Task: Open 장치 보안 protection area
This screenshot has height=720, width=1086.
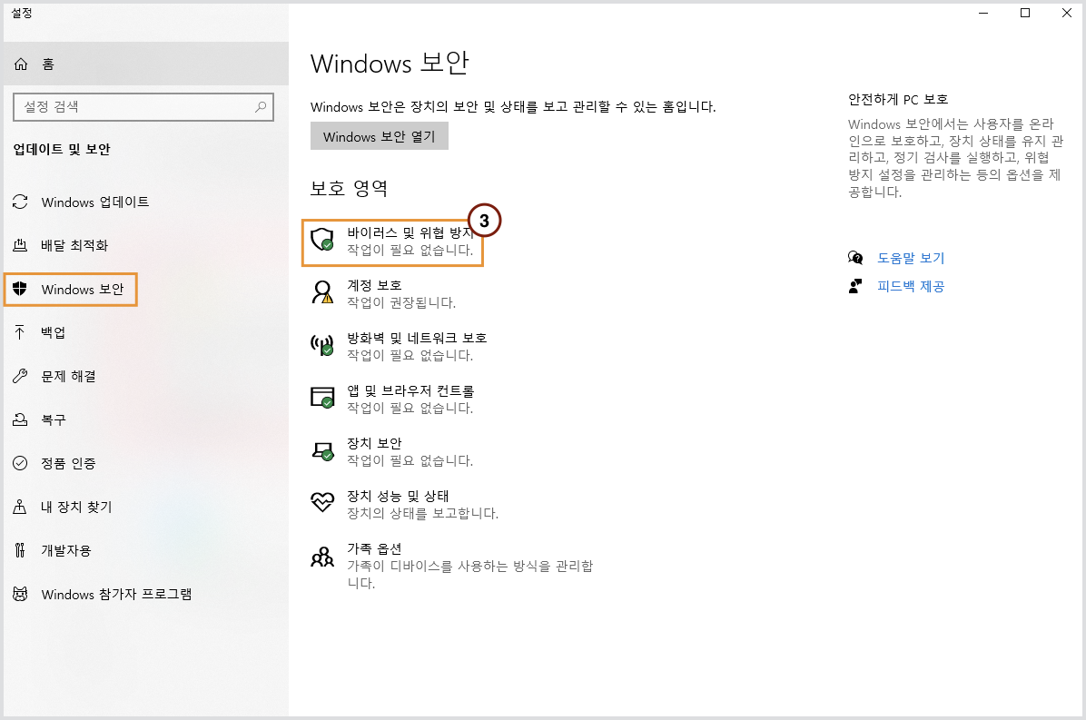Action: tap(392, 451)
